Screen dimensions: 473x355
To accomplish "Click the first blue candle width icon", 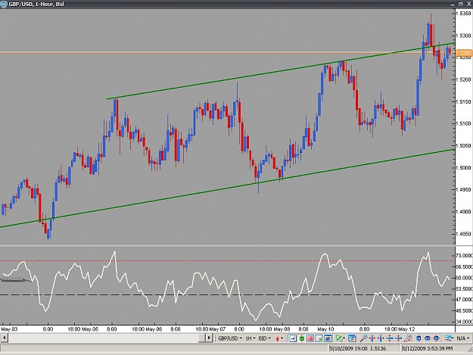I will [419, 338].
